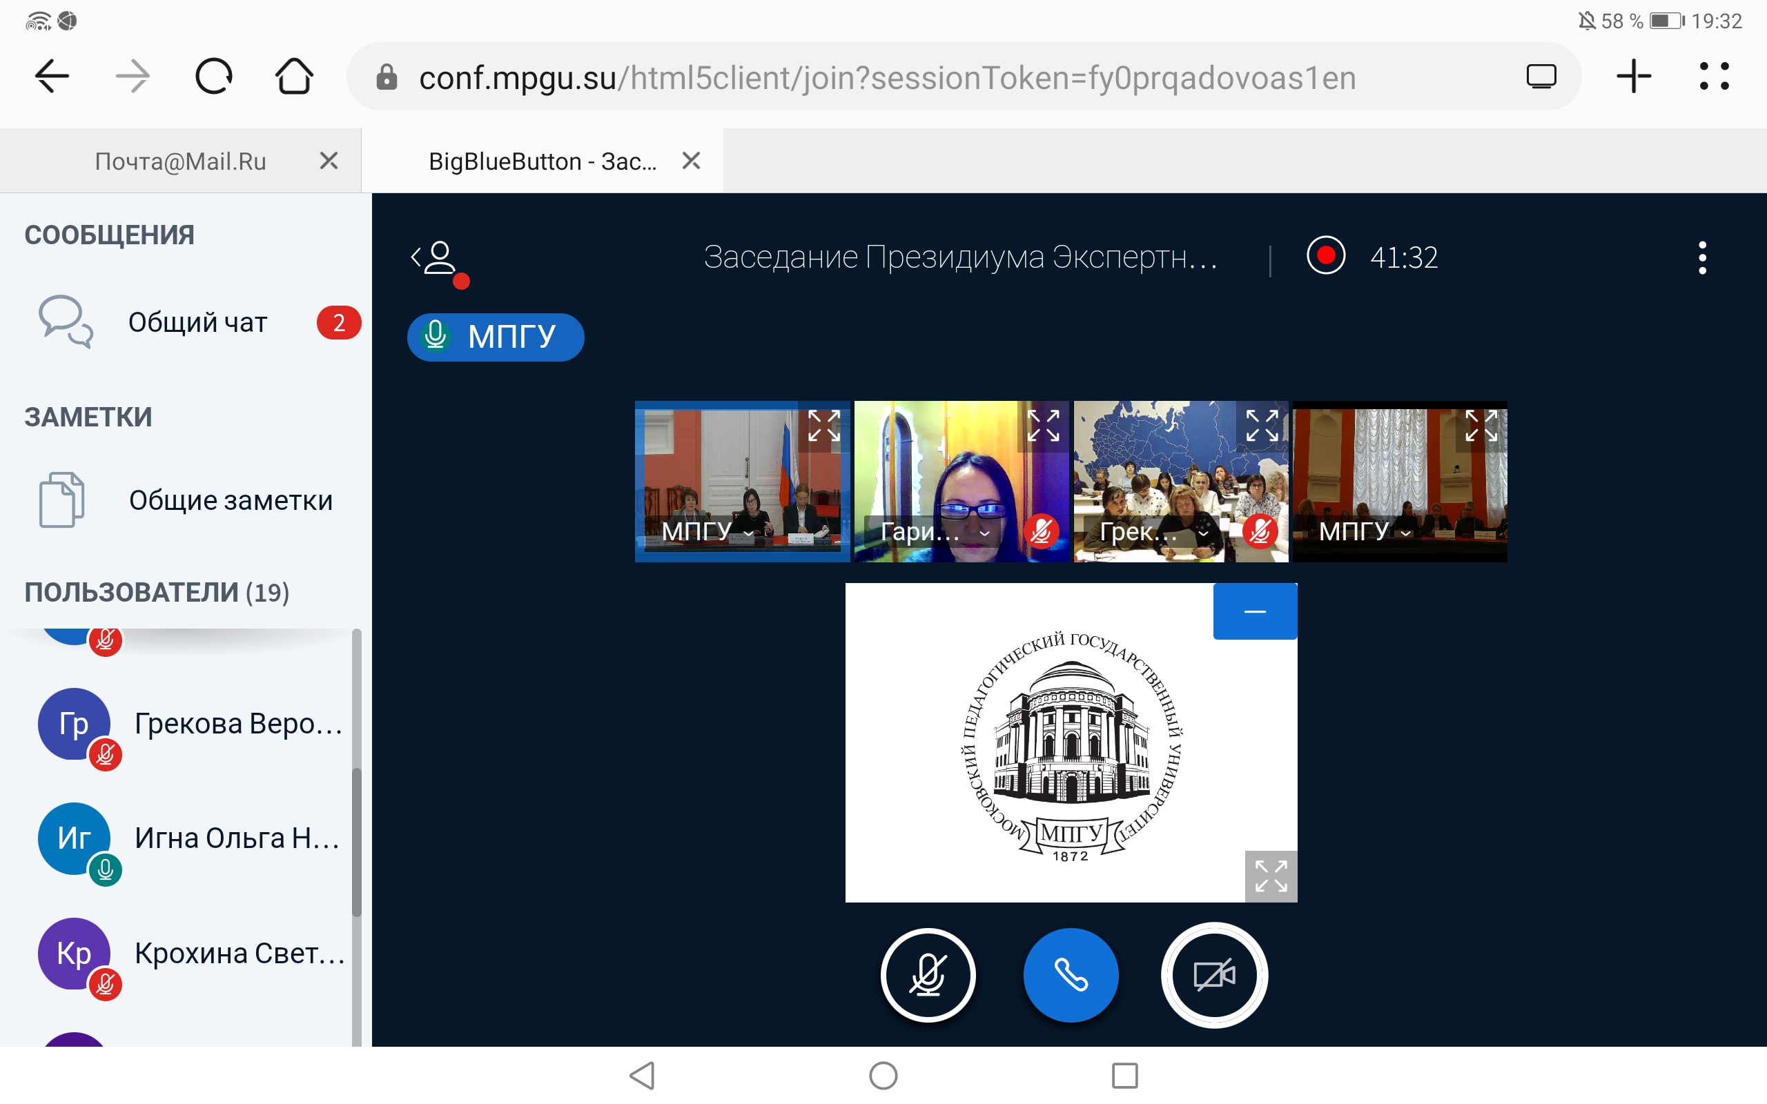Viewport: 1767px width, 1104px height.
Task: Fullscreen the Гари… webcam
Action: tap(1044, 426)
